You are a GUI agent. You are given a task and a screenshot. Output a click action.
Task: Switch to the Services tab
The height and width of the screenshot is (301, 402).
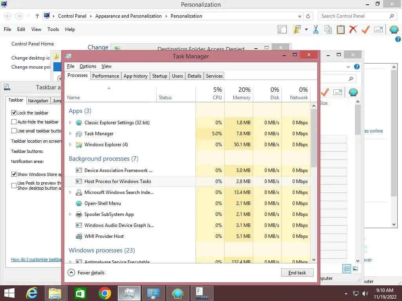click(214, 76)
